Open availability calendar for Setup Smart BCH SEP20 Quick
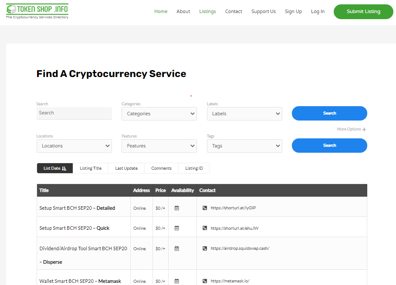396x285 pixels. tap(177, 228)
